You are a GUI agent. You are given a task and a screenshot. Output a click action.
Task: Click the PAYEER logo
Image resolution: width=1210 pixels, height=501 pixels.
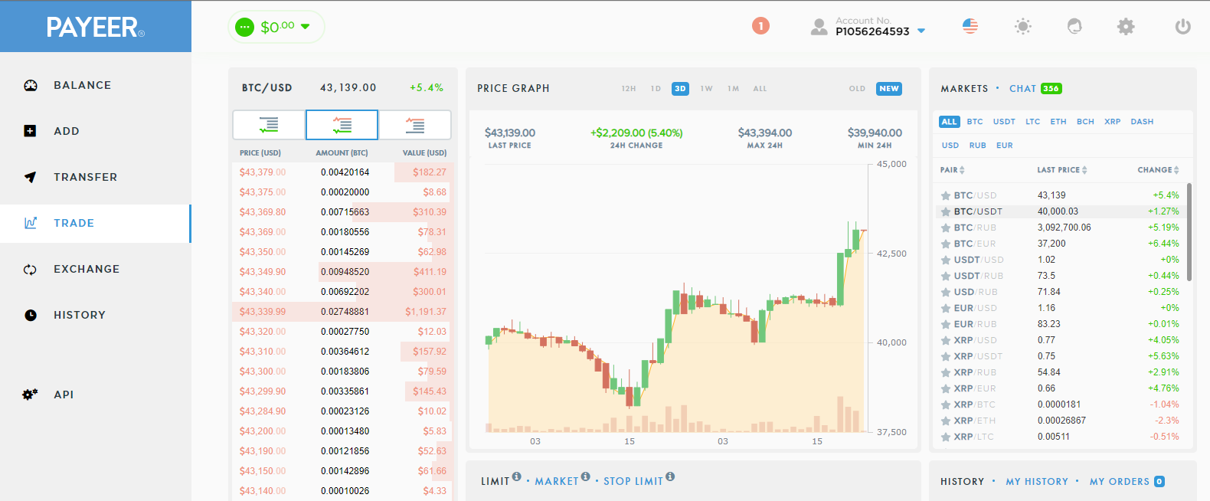coord(95,27)
